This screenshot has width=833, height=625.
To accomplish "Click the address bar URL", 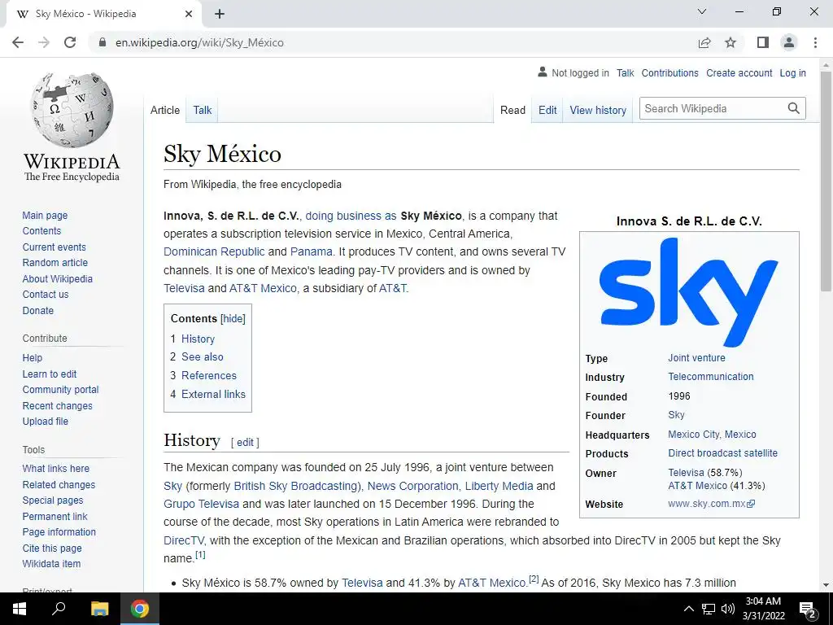I will [x=199, y=42].
